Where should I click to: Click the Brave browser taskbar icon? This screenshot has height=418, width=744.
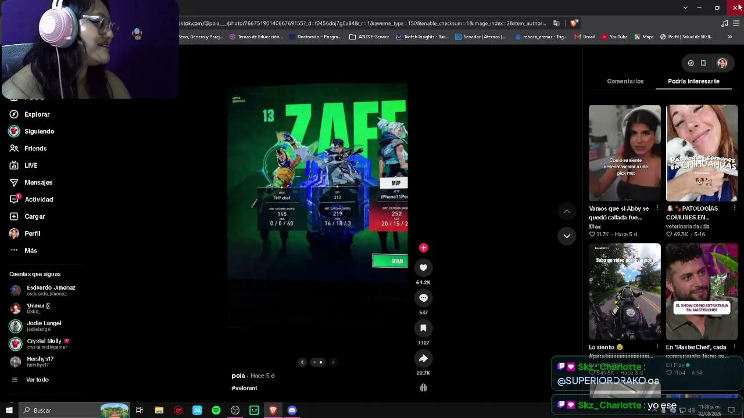(273, 410)
